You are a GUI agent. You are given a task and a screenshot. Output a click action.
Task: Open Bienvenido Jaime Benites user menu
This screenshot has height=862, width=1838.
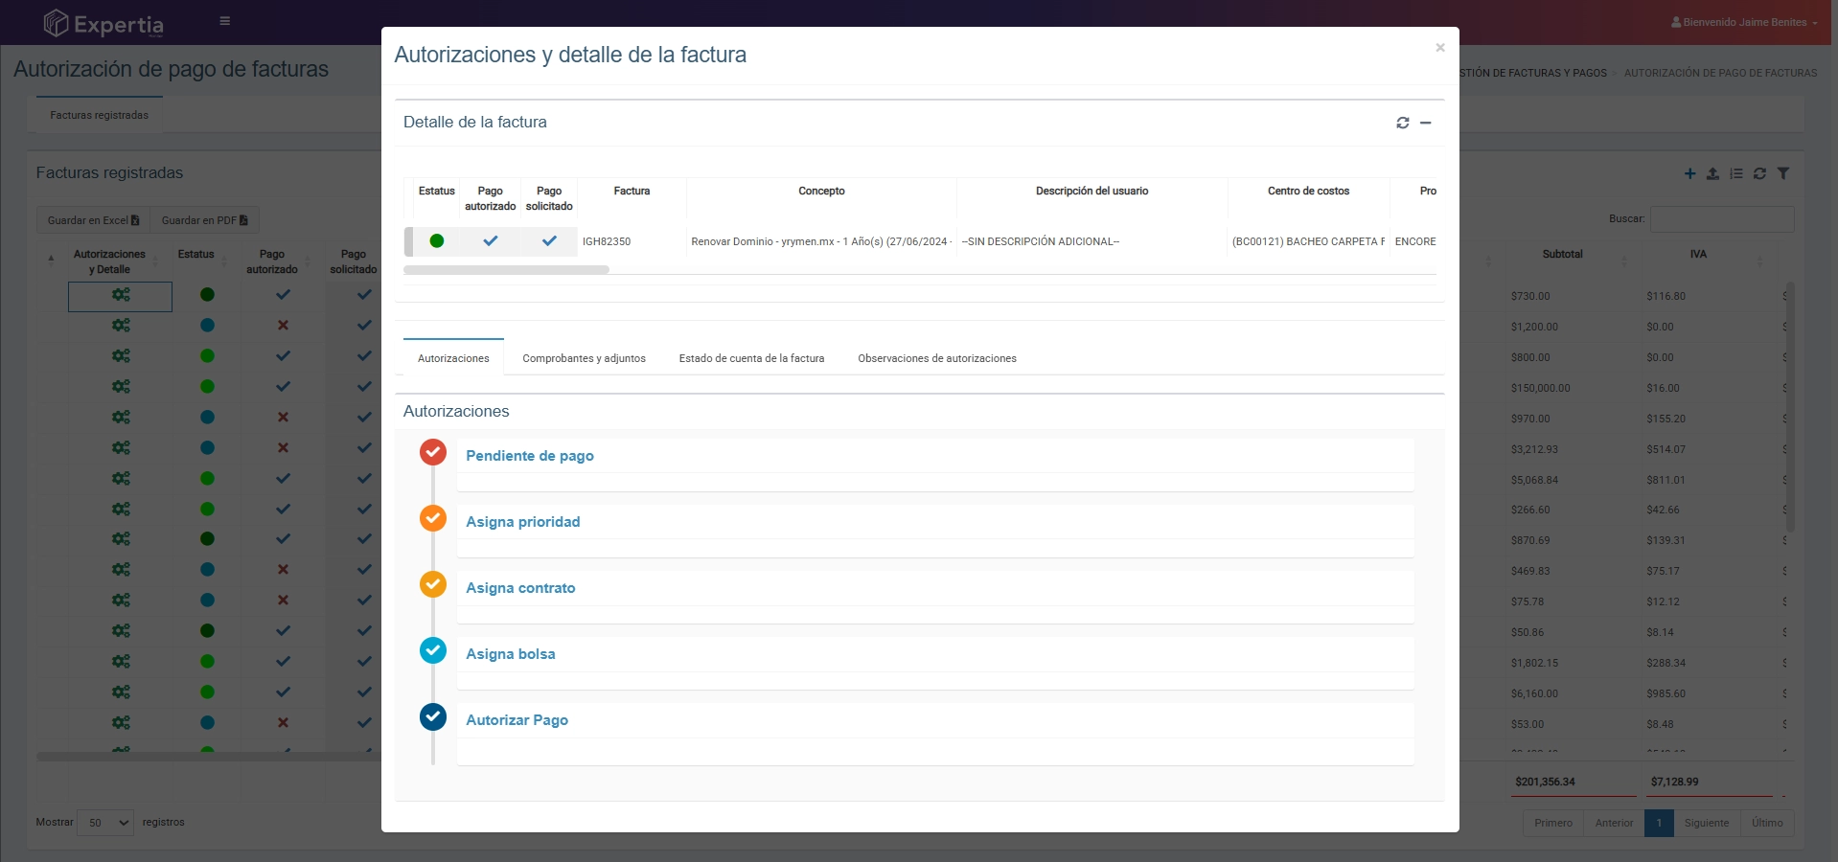point(1744,22)
